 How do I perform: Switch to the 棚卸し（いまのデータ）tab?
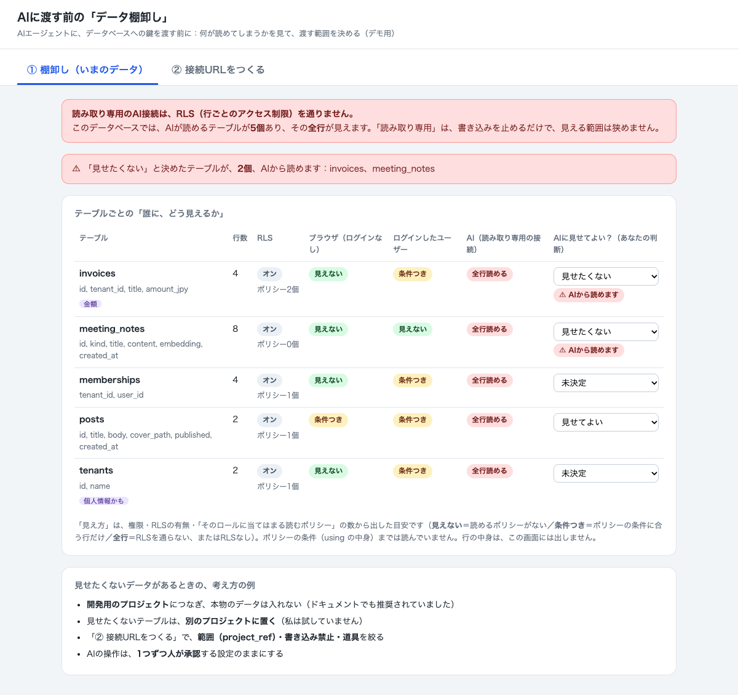[x=87, y=70]
